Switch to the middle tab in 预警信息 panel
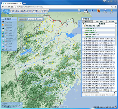Screen dimensions: 118x109 click(99, 21)
